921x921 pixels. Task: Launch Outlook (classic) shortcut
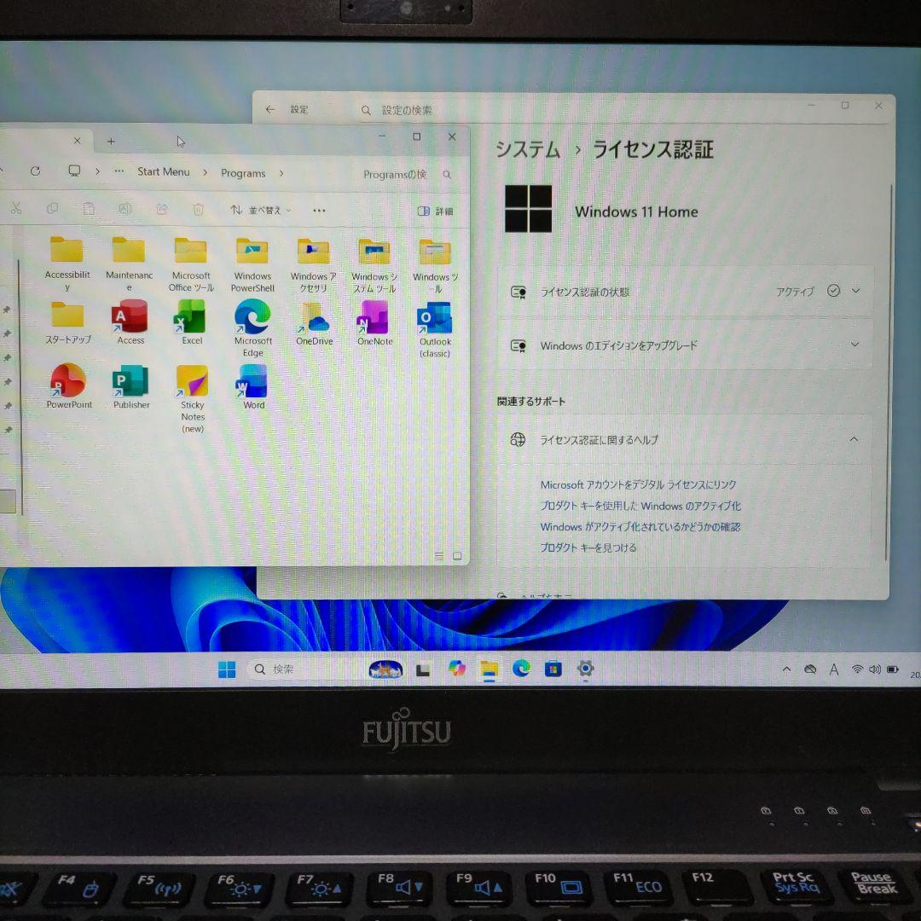coord(434,322)
